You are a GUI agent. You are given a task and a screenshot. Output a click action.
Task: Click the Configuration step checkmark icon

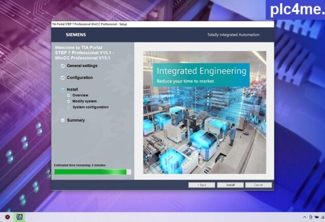63,78
